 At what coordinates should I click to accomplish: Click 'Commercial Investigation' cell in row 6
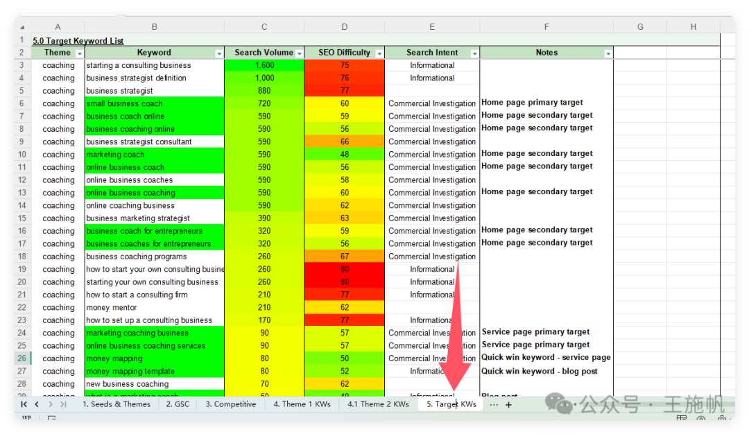(x=432, y=103)
